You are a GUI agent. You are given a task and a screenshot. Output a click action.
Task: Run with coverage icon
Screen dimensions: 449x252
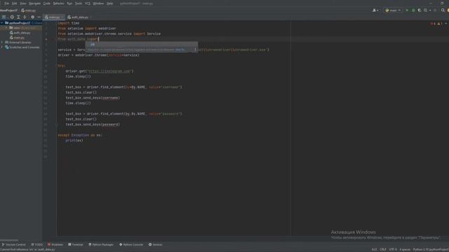pyautogui.click(x=420, y=10)
